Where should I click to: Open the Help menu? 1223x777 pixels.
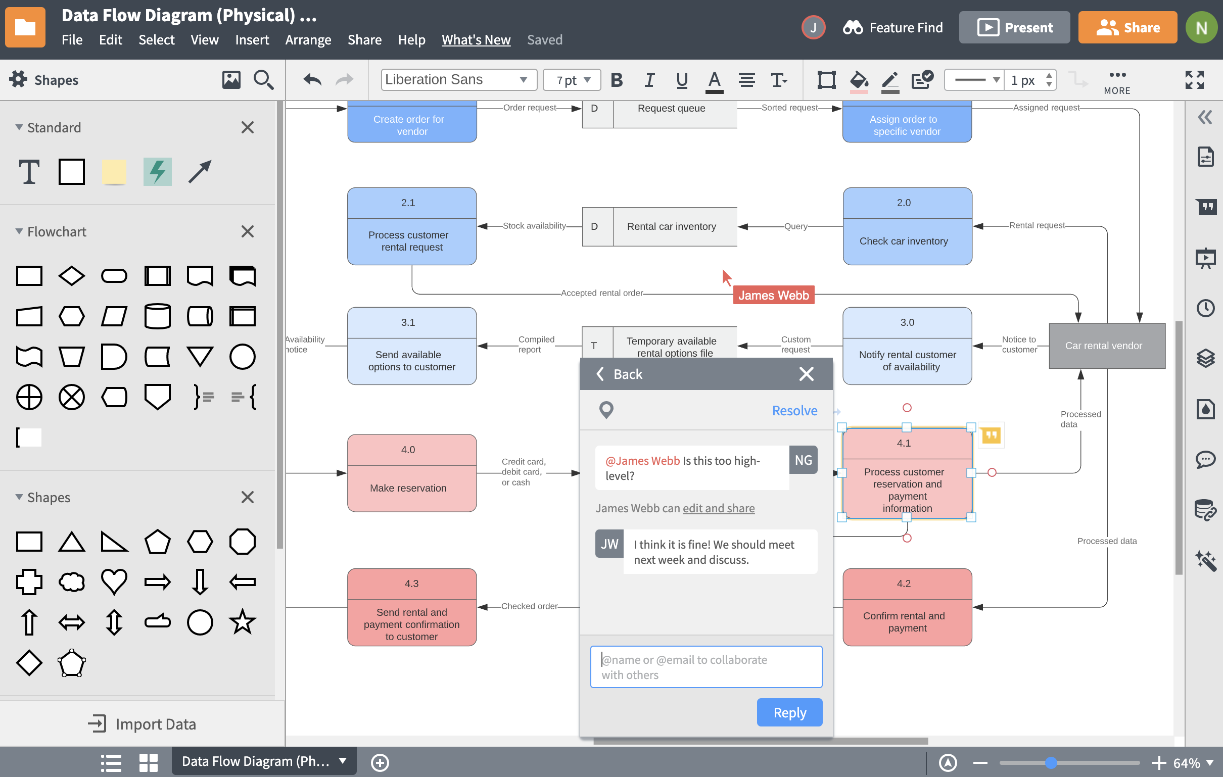tap(410, 39)
